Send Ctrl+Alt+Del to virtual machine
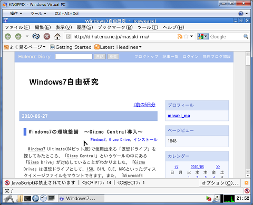The width and height of the screenshot is (253, 205). (x=66, y=14)
